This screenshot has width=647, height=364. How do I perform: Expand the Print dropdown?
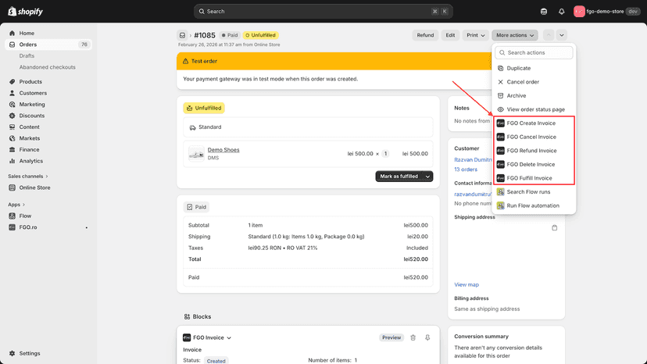[x=475, y=35]
